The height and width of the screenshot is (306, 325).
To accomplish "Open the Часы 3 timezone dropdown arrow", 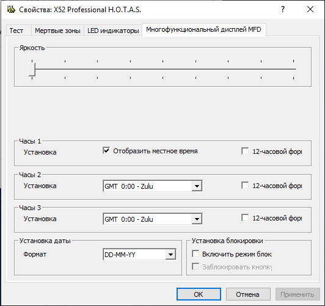I will tap(197, 219).
